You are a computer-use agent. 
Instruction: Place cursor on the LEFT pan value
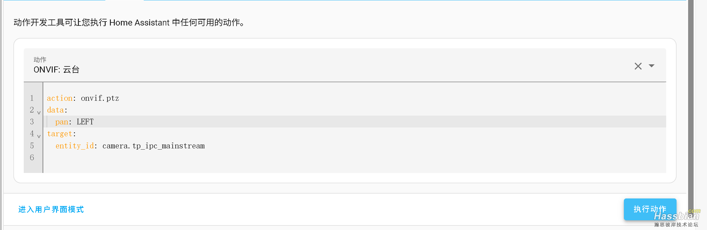pyautogui.click(x=85, y=122)
